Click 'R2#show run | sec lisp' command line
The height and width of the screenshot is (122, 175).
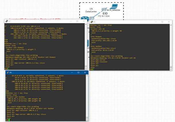click(101, 25)
